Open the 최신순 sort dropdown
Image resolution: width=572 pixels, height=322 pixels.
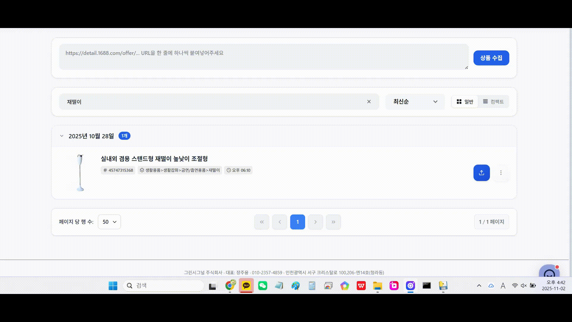415,102
